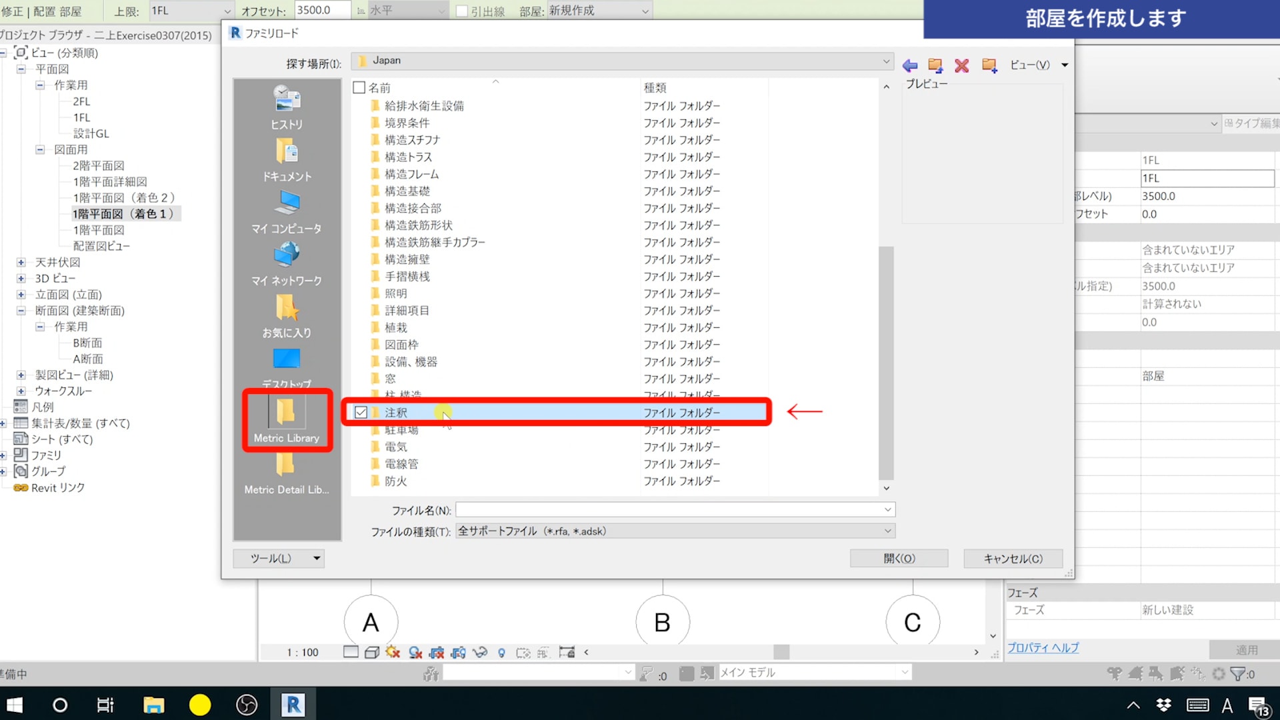The height and width of the screenshot is (720, 1280).
Task: Toggle the select-all checkbox beside 名前
Action: pyautogui.click(x=359, y=87)
